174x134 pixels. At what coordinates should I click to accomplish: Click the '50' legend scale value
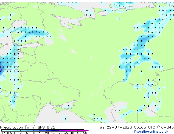[x=85, y=133]
